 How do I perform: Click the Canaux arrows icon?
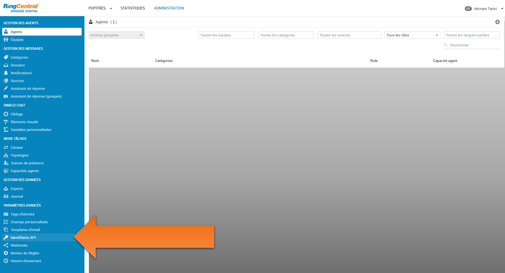[6, 147]
